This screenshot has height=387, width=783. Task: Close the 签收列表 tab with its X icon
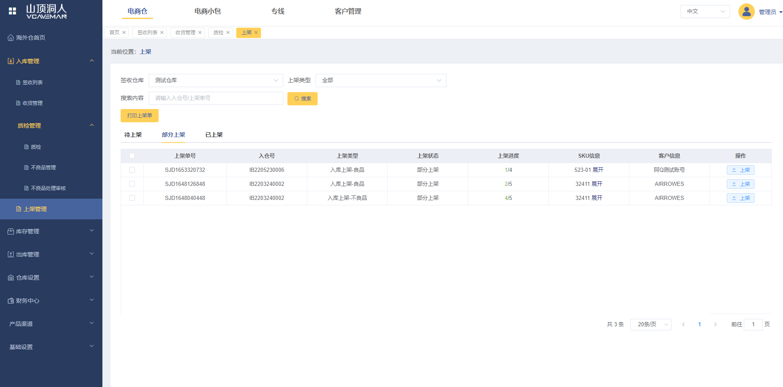[162, 33]
